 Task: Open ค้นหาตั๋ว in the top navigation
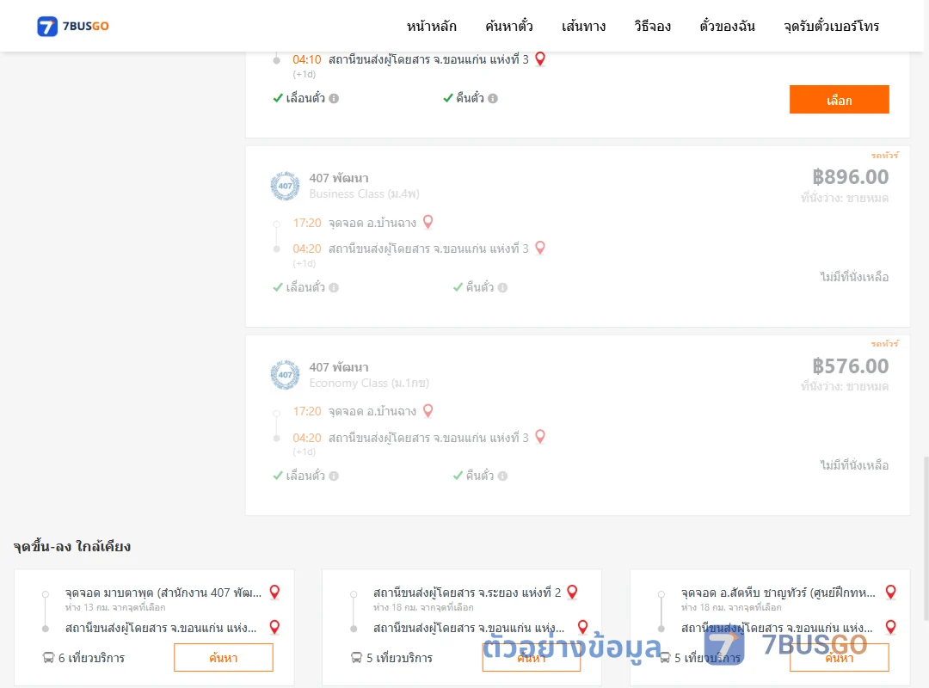tap(509, 26)
